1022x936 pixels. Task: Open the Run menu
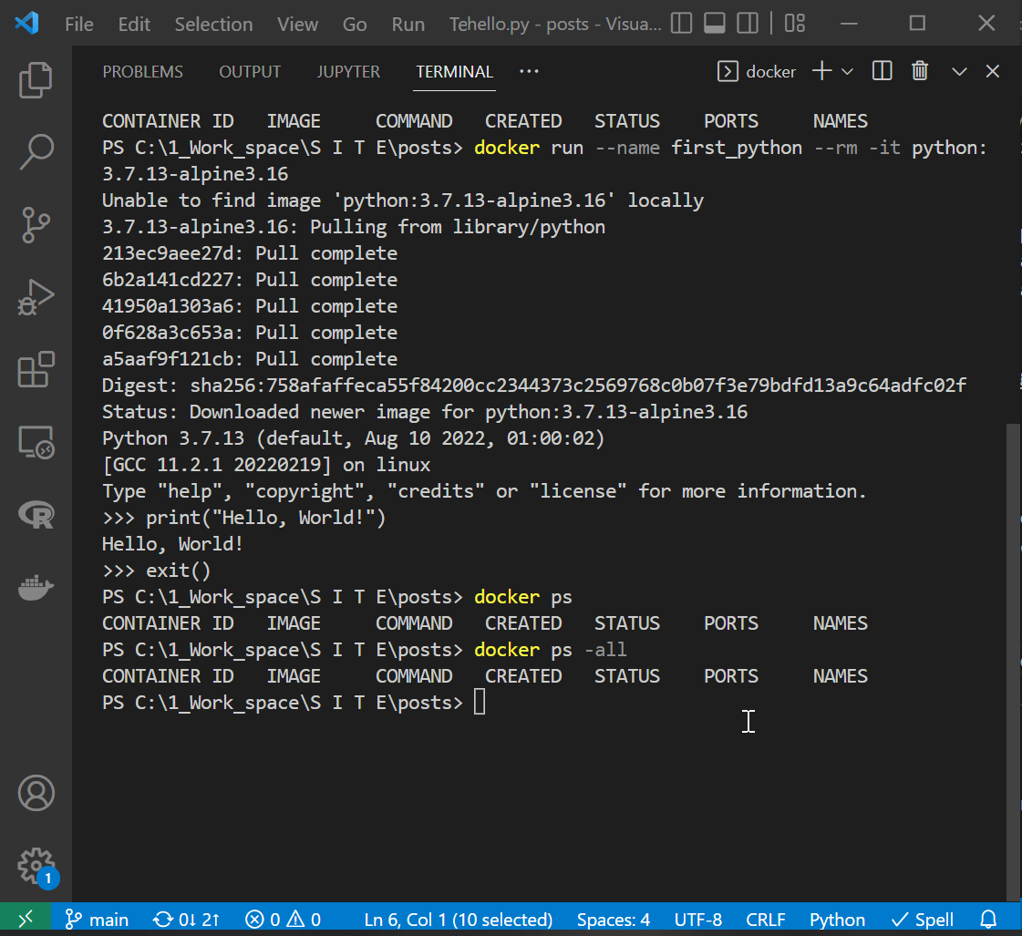pos(408,24)
